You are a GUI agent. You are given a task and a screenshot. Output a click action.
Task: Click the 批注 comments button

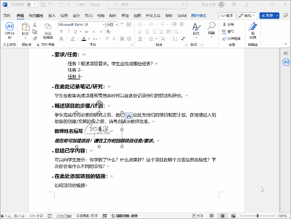pos(227,16)
